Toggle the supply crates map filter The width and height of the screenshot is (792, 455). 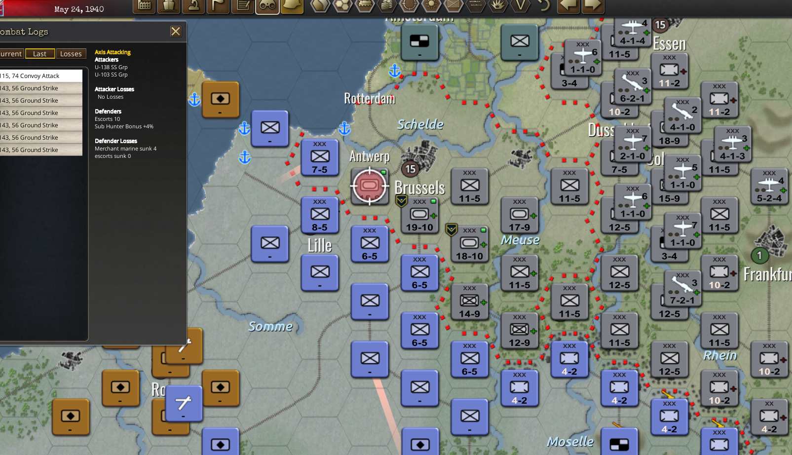tap(387, 6)
